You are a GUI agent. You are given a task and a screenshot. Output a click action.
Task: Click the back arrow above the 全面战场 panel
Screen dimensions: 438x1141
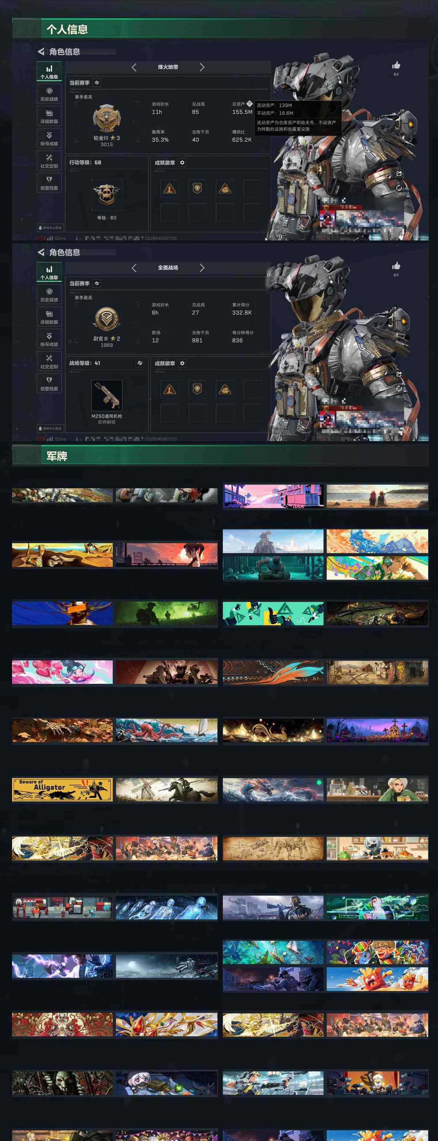click(x=41, y=252)
